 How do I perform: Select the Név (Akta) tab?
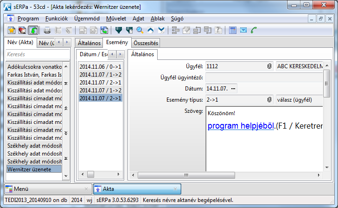tap(20, 42)
